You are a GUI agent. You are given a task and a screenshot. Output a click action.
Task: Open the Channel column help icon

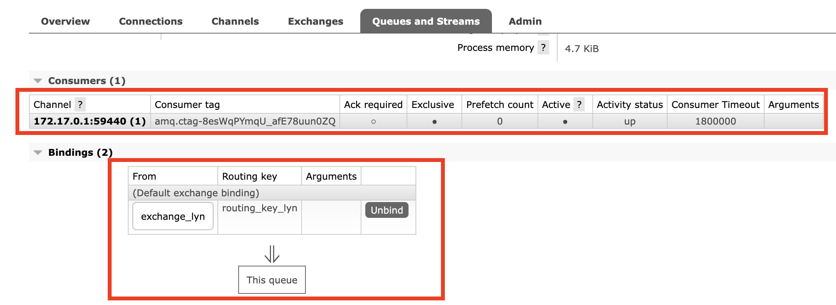coord(80,104)
